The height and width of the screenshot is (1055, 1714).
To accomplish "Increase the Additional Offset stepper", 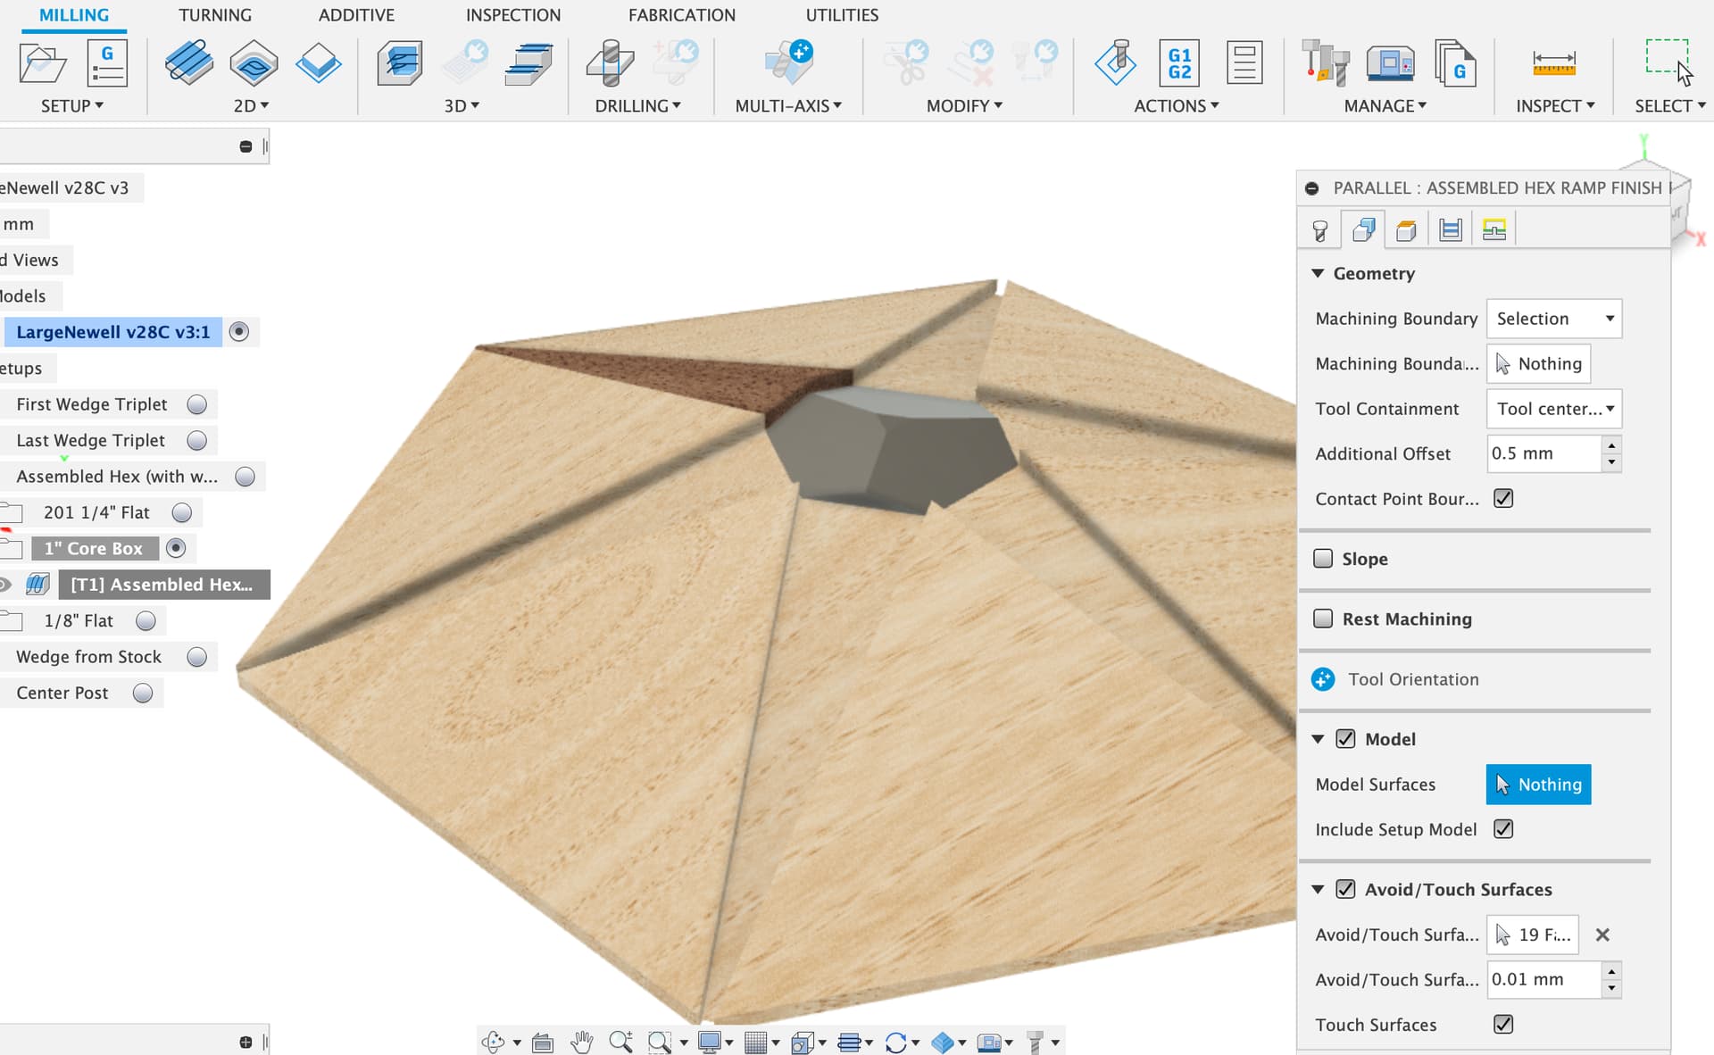I will 1611,444.
